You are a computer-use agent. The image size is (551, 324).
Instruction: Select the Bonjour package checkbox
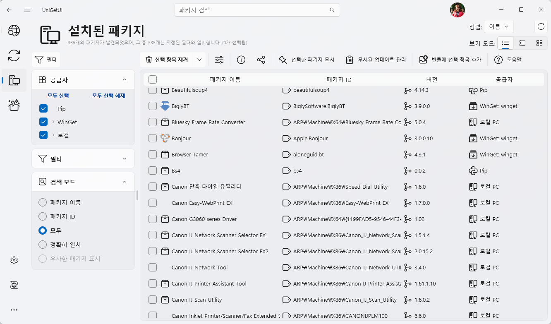point(153,139)
